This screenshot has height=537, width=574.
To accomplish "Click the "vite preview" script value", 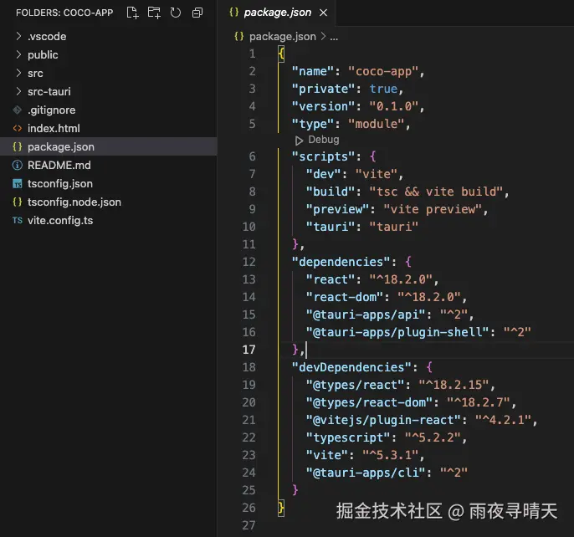I will coord(433,209).
